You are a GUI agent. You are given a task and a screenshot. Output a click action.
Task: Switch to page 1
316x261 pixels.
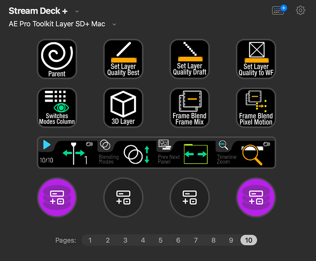point(90,240)
